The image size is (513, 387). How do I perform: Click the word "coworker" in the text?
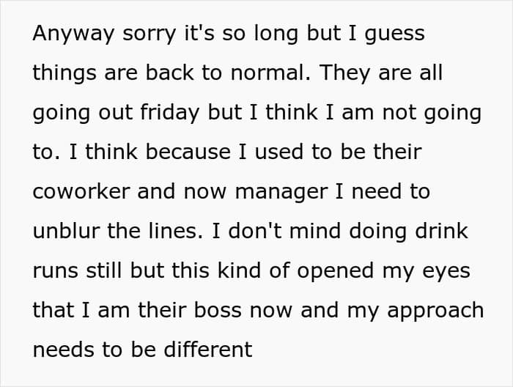81,191
